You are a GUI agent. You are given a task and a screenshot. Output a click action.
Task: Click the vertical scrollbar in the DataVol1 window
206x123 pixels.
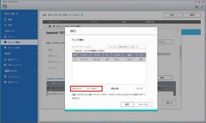point(181,52)
